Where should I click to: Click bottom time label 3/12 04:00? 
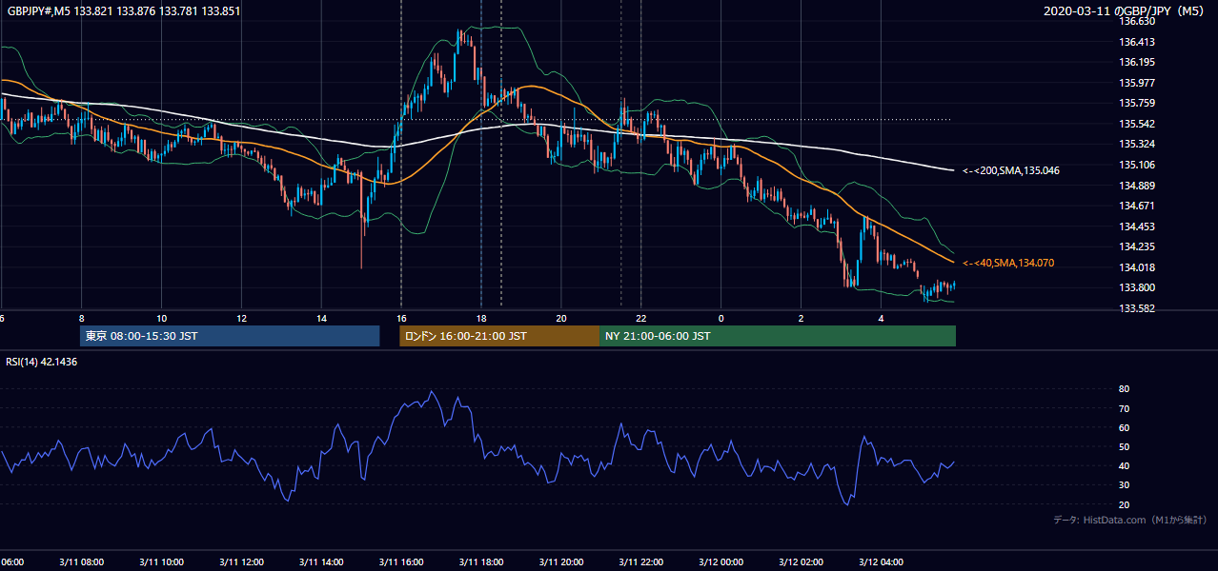[x=882, y=562]
